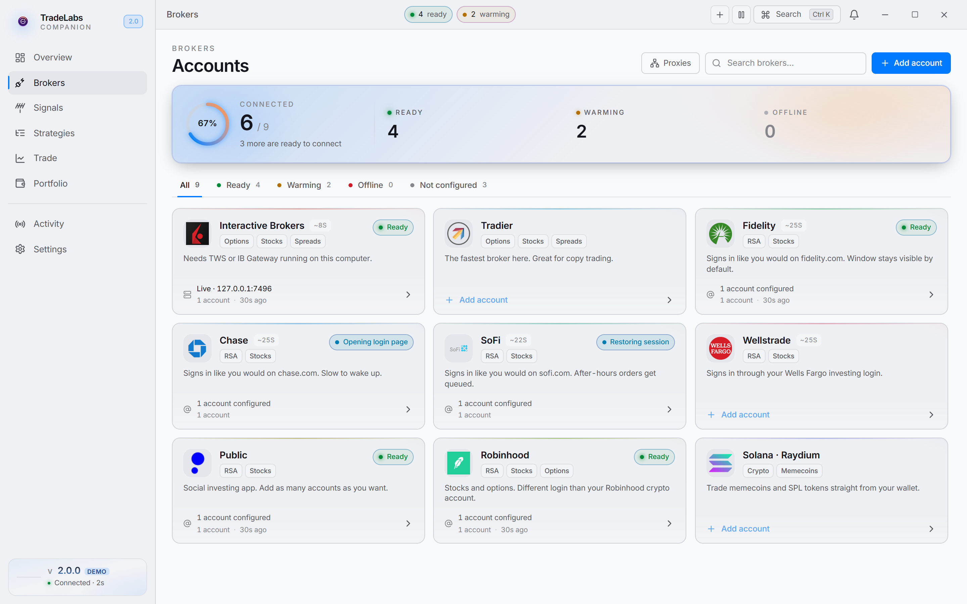
Task: Click the blue Add account button
Action: coord(911,63)
